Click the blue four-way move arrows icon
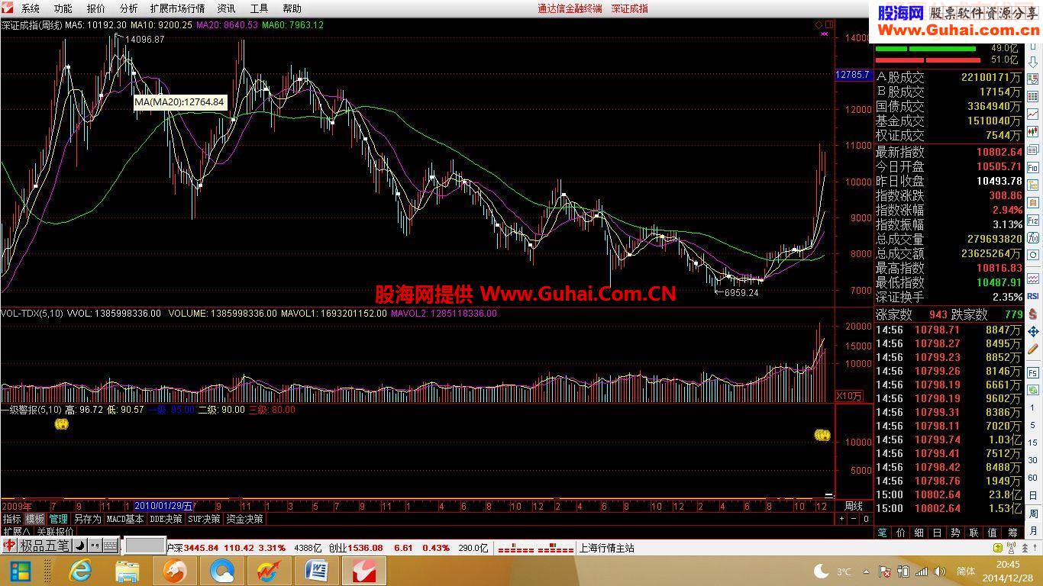The width and height of the screenshot is (1043, 586). tap(1033, 332)
